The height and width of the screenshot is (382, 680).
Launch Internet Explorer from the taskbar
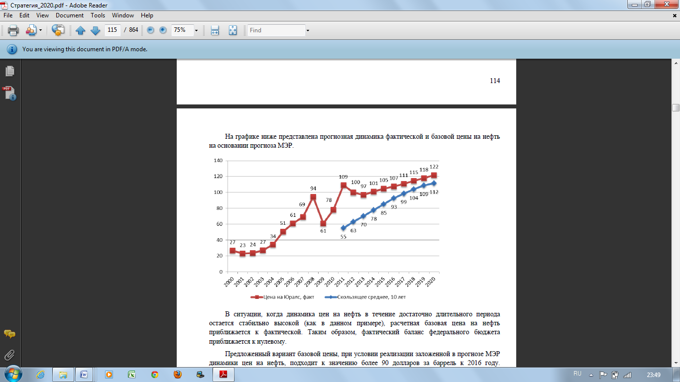(x=41, y=375)
